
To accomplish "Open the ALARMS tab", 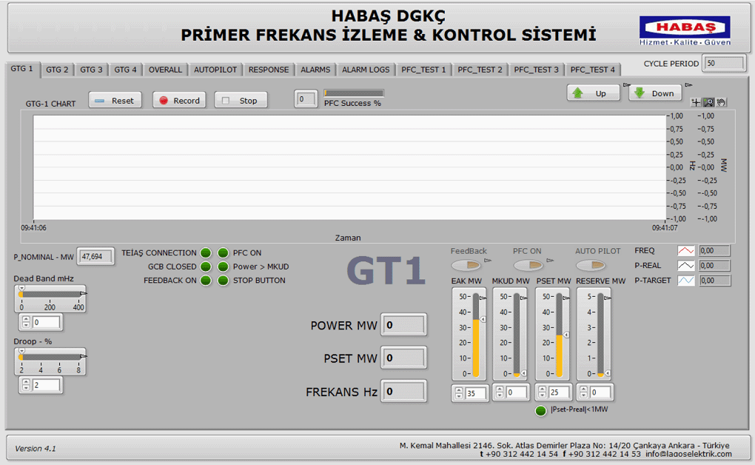I will [x=315, y=70].
